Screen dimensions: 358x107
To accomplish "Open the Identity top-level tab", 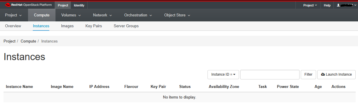I will (79, 5).
